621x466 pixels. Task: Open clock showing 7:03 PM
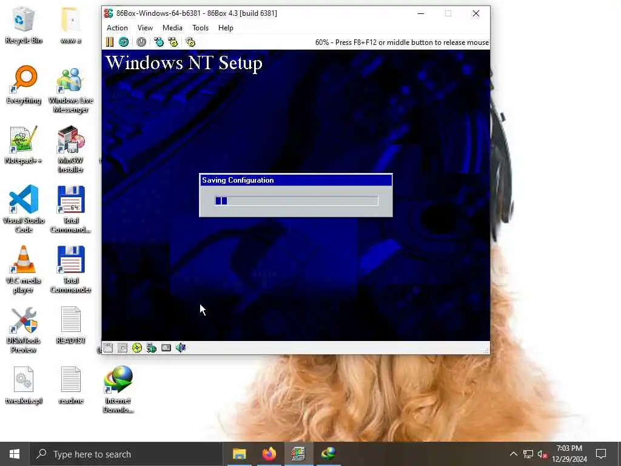(569, 454)
